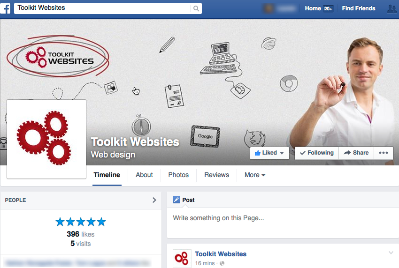
Task: Click the 20+ Home notification badge
Action: (328, 8)
